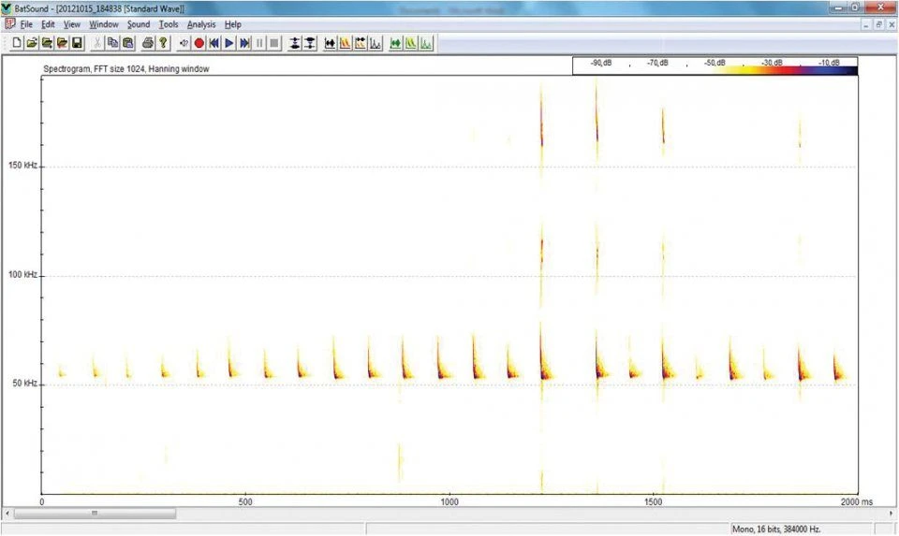Open the Help menu
The width and height of the screenshot is (899, 536).
[x=233, y=24]
